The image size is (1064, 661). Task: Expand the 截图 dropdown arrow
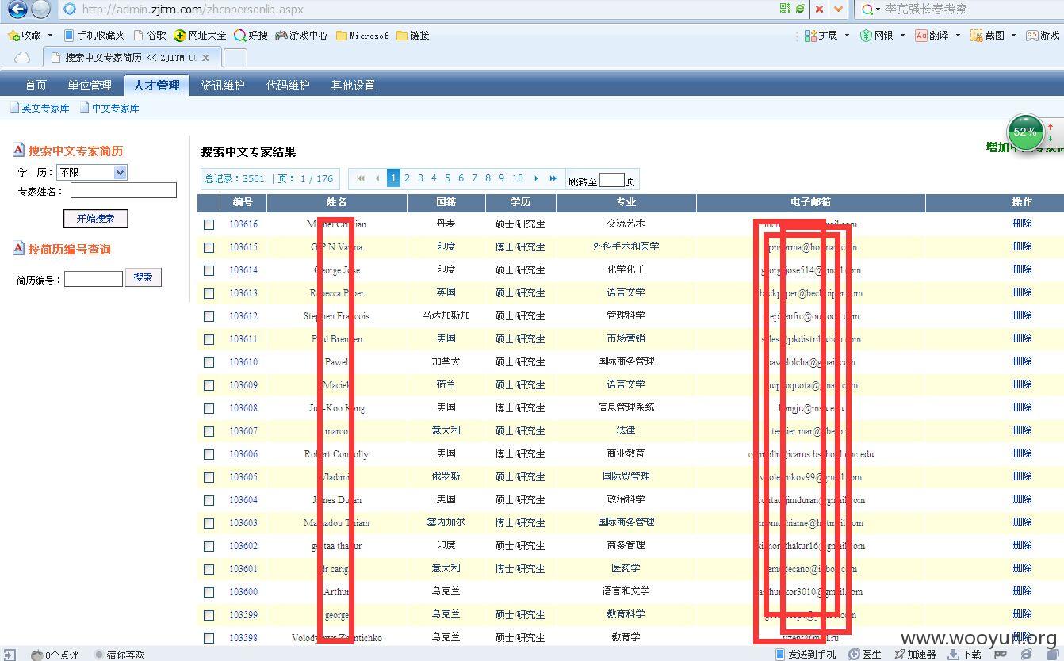(x=1012, y=35)
